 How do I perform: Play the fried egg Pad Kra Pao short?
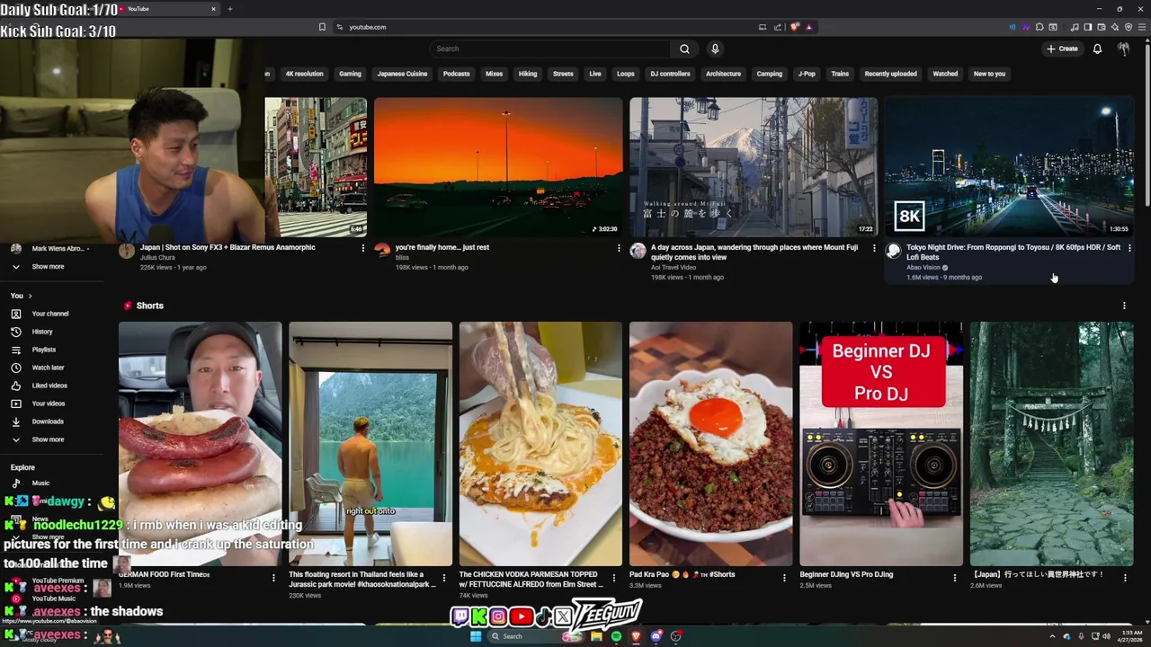point(710,444)
